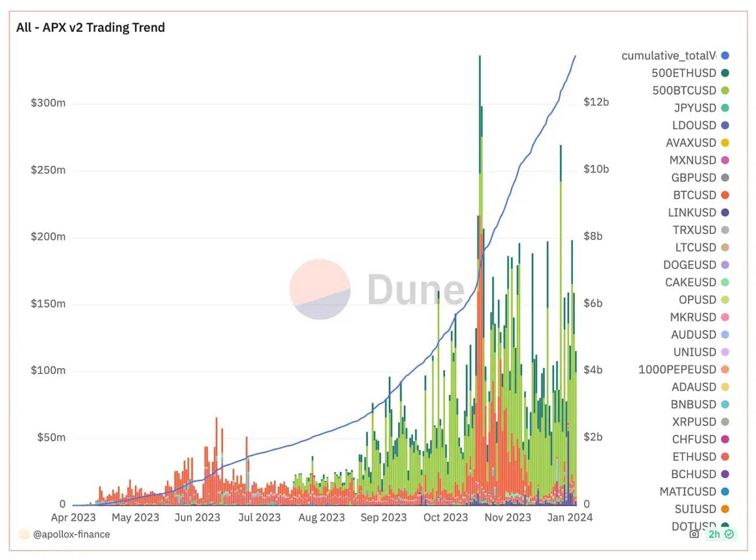Select 1000PEPEUSD in the legend
This screenshot has height=560, width=756.
(684, 369)
